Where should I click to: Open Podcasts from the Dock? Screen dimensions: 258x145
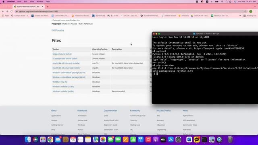(x=156, y=140)
